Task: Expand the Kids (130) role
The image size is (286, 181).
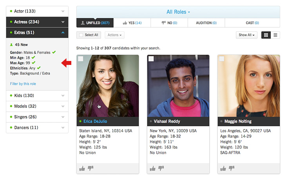Action: [37, 96]
